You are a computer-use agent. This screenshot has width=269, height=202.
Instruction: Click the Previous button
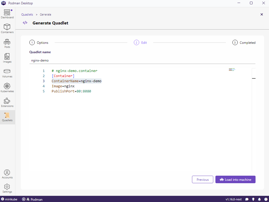202,179
